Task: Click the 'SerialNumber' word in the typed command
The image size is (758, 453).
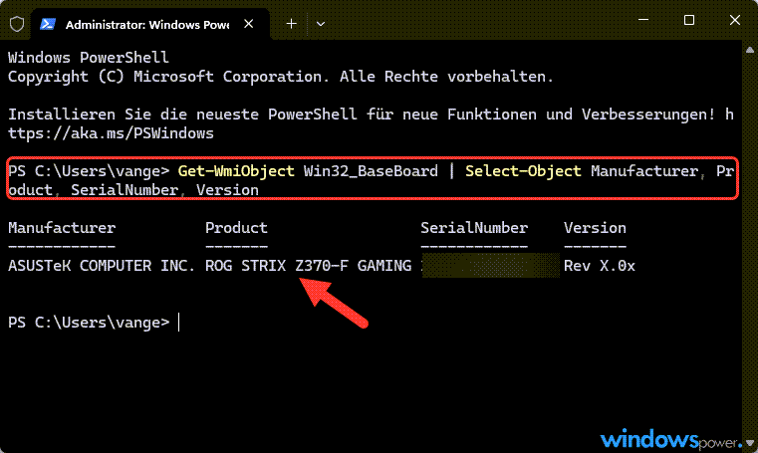Action: pos(125,190)
